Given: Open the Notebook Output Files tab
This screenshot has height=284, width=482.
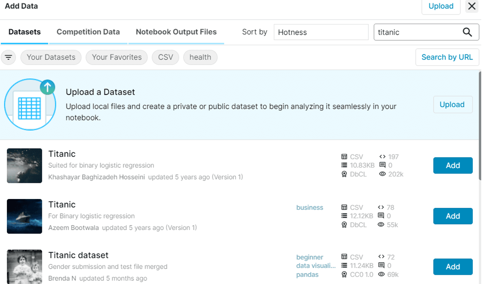Looking at the screenshot, I should 176,32.
